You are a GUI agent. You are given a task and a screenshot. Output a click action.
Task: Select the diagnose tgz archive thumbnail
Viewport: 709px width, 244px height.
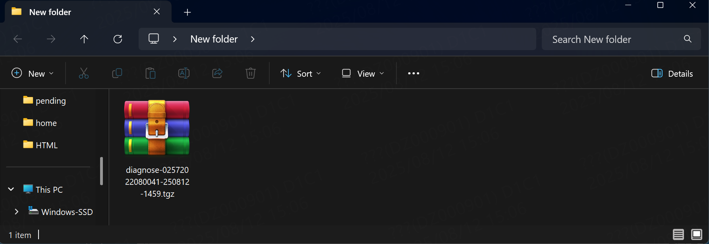(157, 128)
